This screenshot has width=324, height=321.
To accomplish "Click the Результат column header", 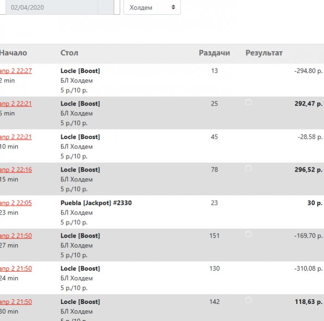I will [x=264, y=53].
